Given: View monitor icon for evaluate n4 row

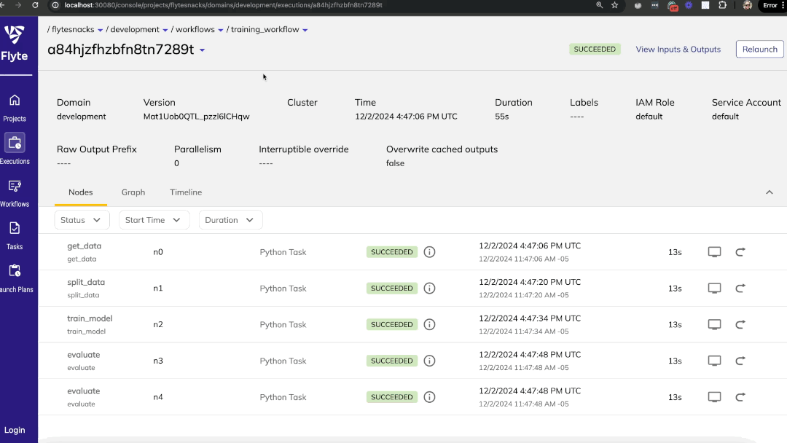Looking at the screenshot, I should [x=714, y=397].
